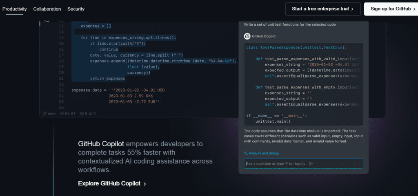Switch to the Productivity tab
This screenshot has height=196, width=418.
click(14, 9)
